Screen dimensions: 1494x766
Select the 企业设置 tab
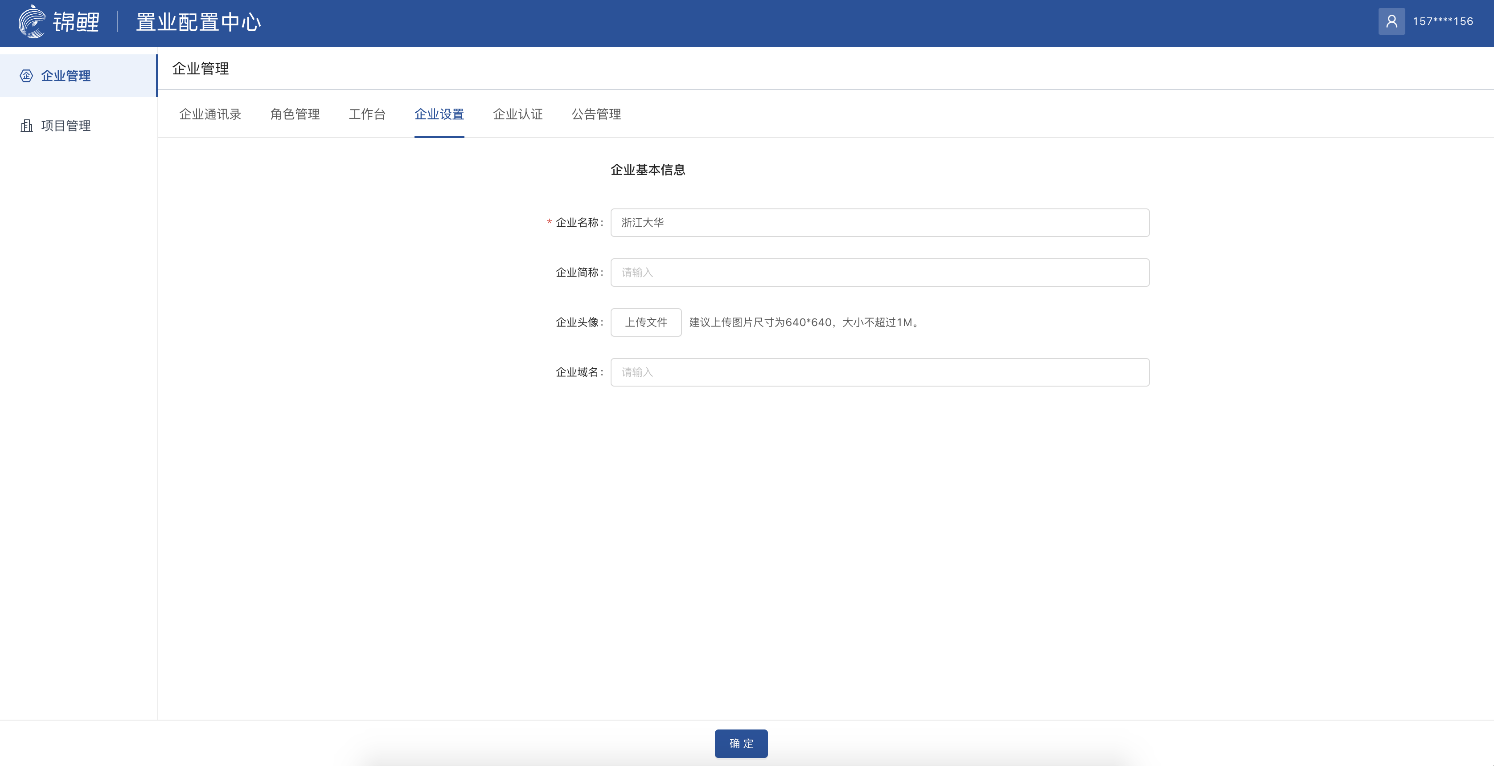click(439, 114)
